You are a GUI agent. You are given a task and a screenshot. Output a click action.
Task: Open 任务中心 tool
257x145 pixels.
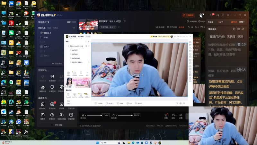pyautogui.click(x=43, y=106)
